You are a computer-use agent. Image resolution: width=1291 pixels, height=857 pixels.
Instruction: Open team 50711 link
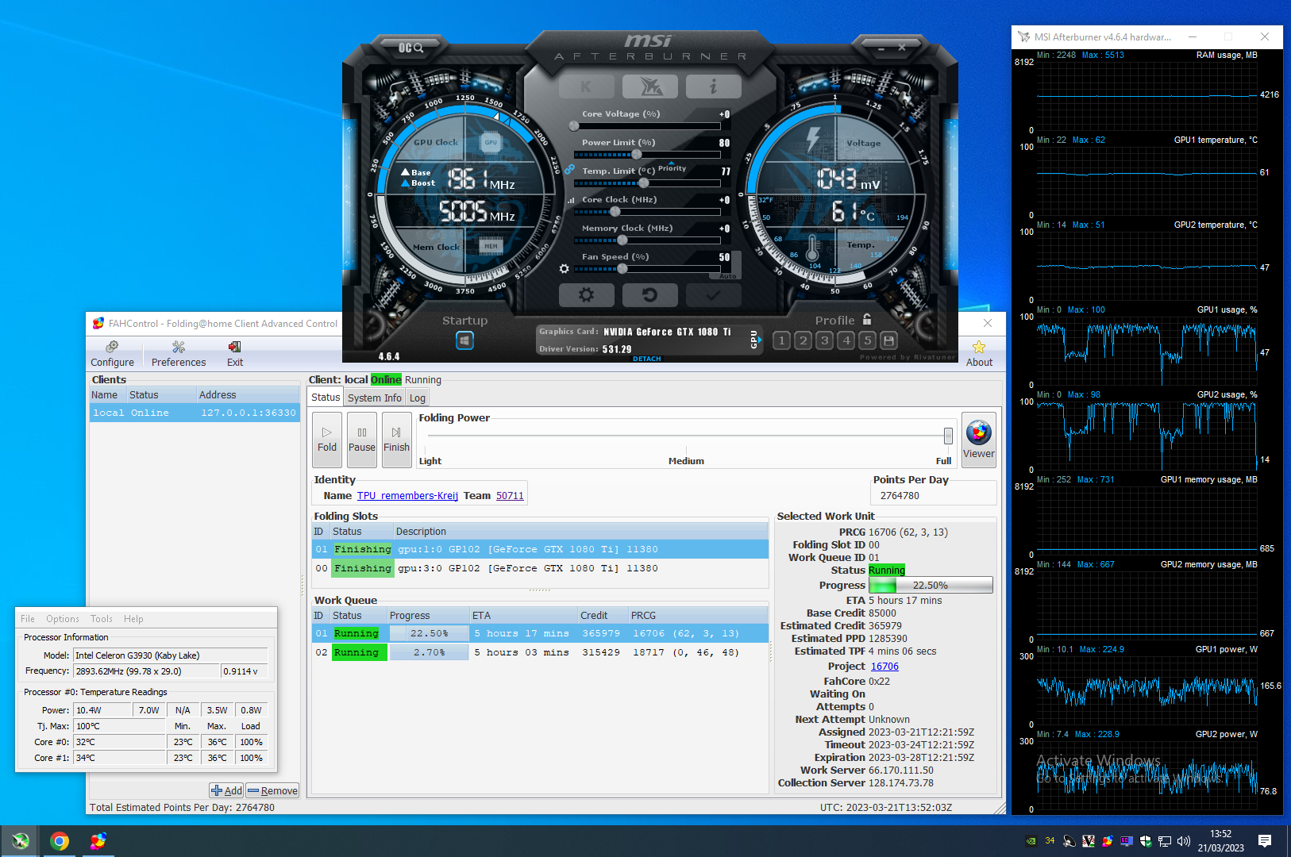510,496
